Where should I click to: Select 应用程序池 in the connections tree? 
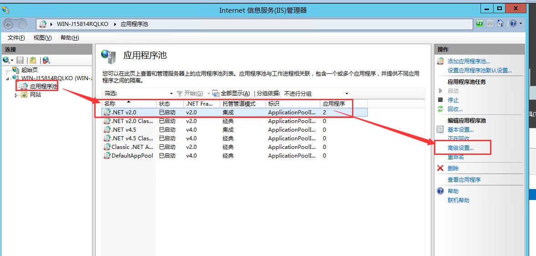click(43, 86)
